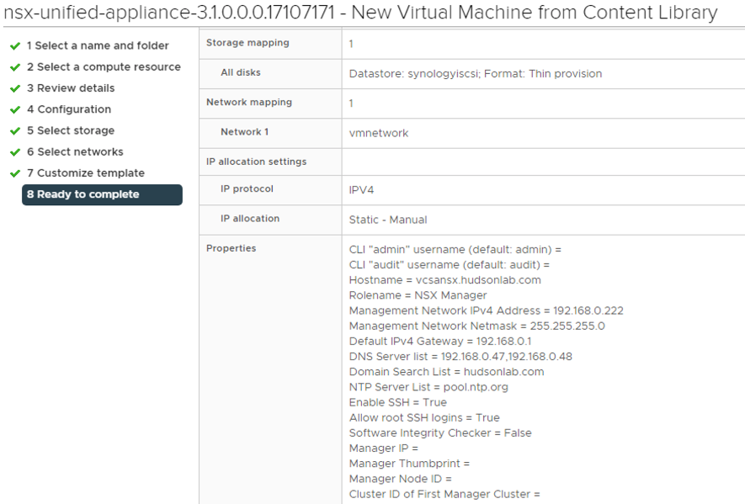Click the IP protocol row label
Screen dimensions: 745x504
[x=247, y=188]
